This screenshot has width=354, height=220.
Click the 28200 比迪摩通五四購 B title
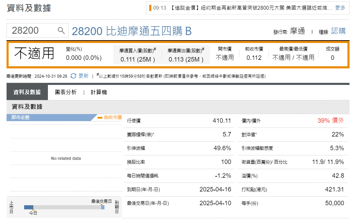point(132,31)
